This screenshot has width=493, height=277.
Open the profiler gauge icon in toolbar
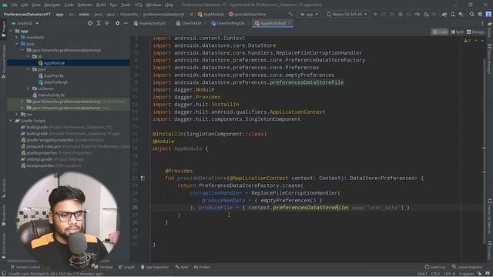tap(418, 14)
